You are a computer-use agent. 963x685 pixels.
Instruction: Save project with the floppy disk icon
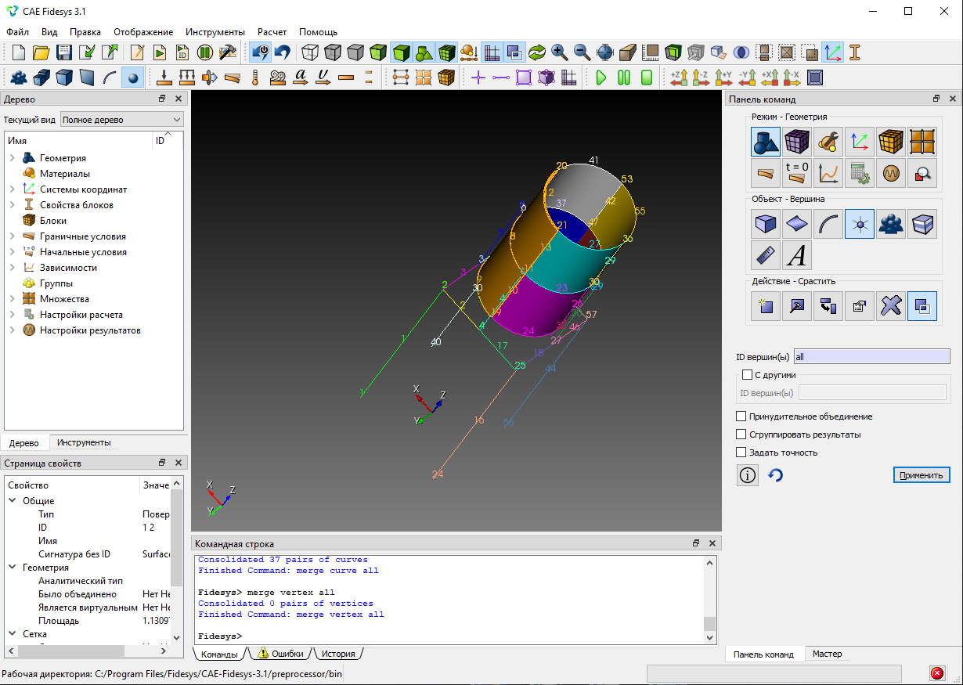(64, 52)
